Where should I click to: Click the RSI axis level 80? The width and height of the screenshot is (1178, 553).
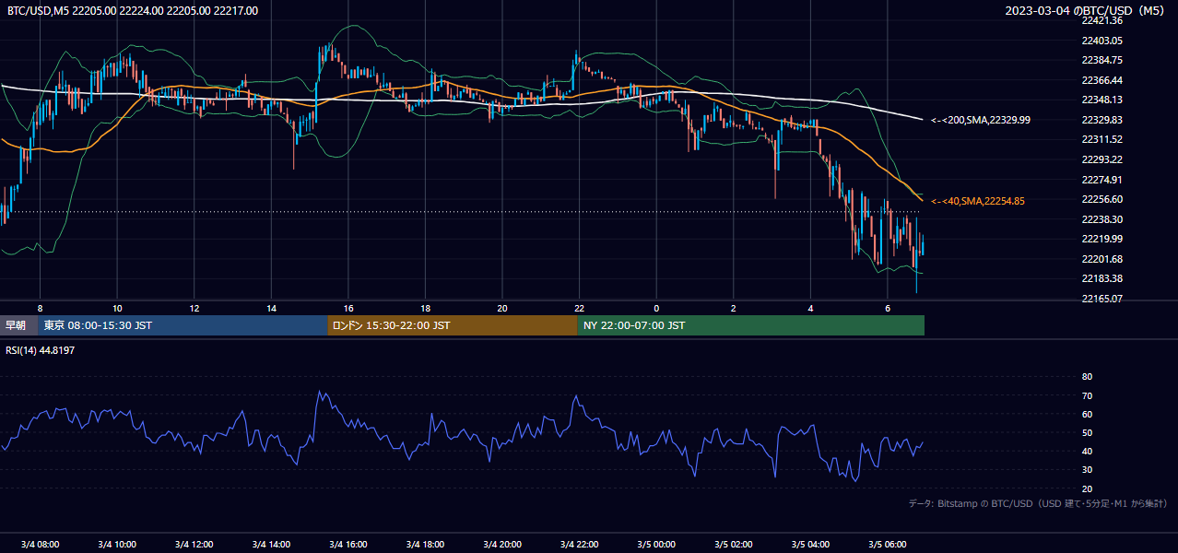point(1087,377)
